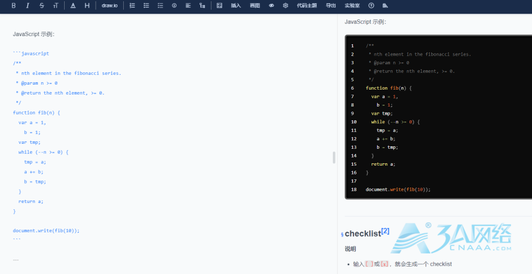Insert a table using the table icon
Image resolution: width=532 pixels, height=274 pixels.
[x=220, y=6]
